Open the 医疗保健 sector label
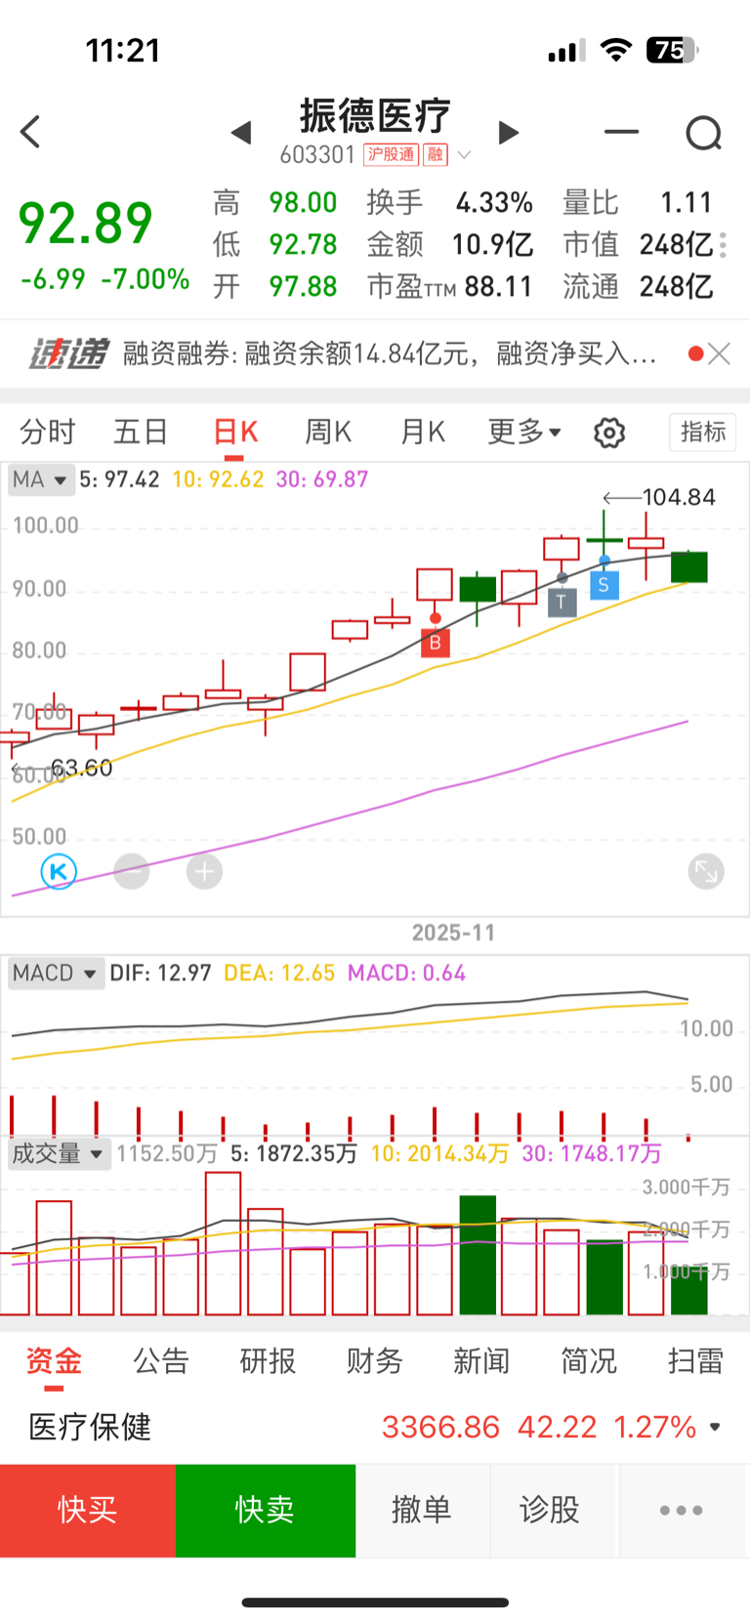 coord(90,1427)
